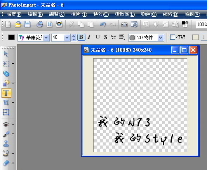Select the Eraser tool
207x170 pixels.
tap(6, 163)
